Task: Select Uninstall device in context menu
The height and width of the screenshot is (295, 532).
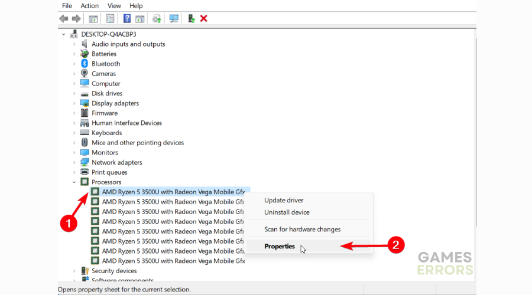Action: click(287, 212)
